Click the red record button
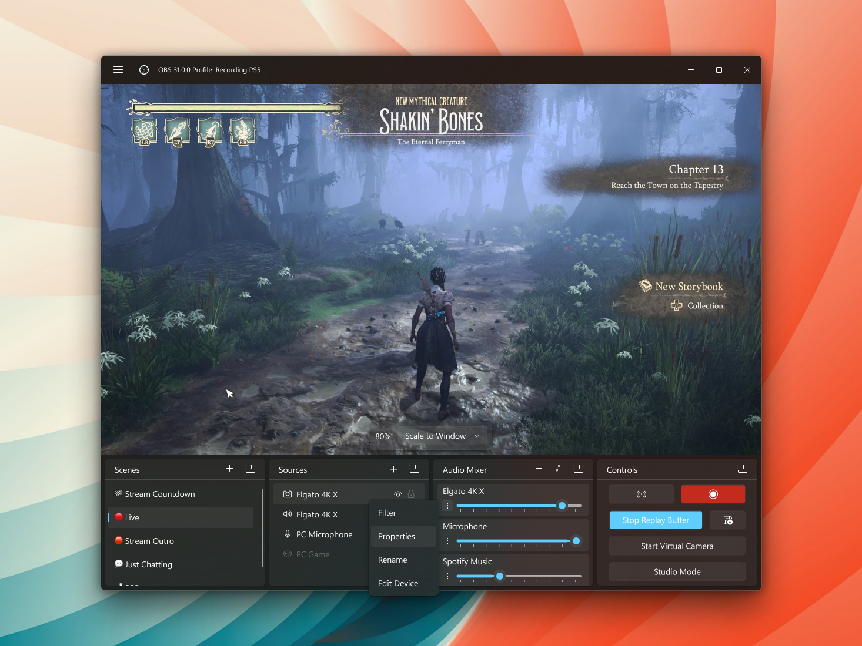 (713, 494)
